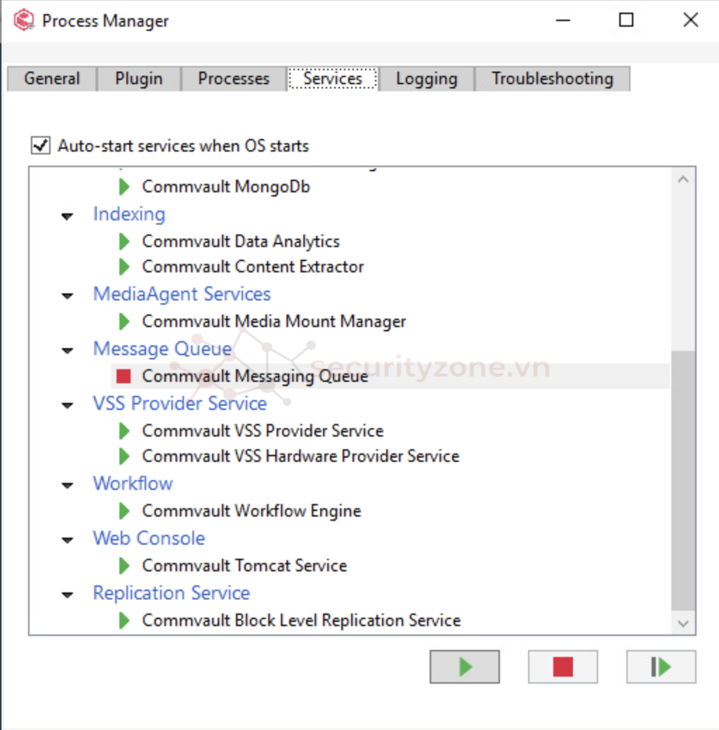Select Commvault VSS Hardware Provider Service

click(x=301, y=456)
